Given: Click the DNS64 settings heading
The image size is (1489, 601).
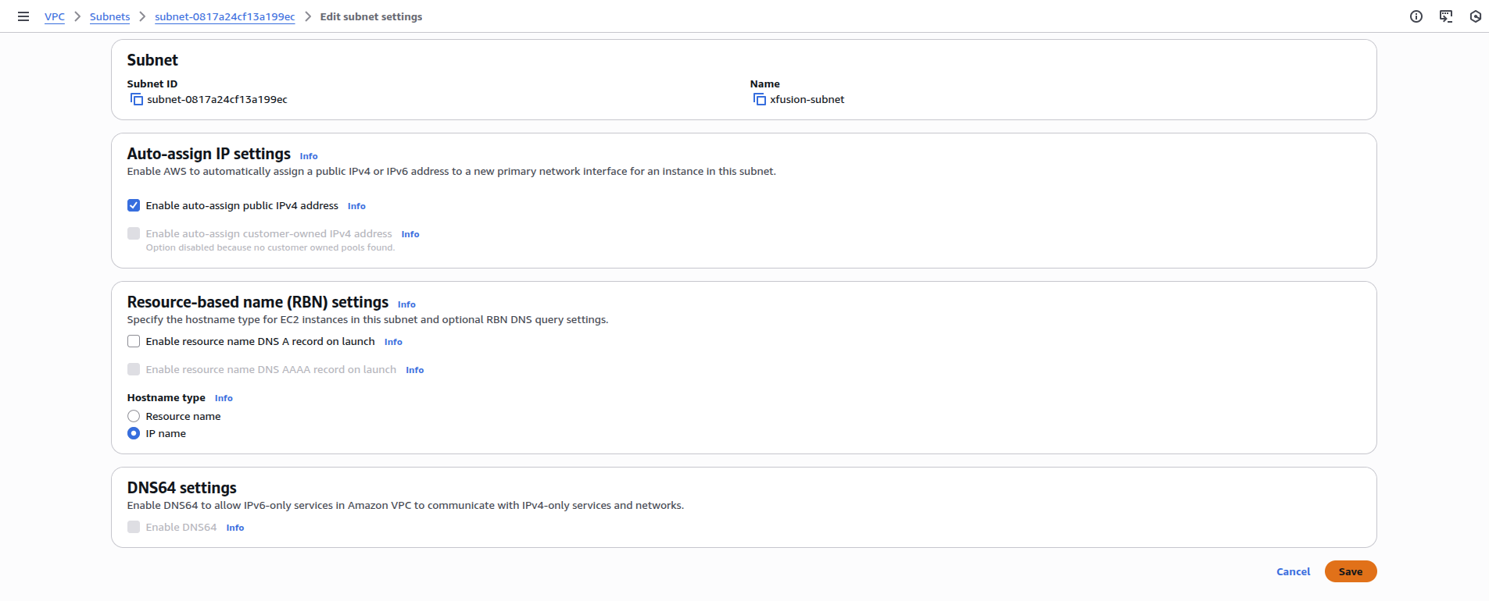Looking at the screenshot, I should [x=182, y=488].
